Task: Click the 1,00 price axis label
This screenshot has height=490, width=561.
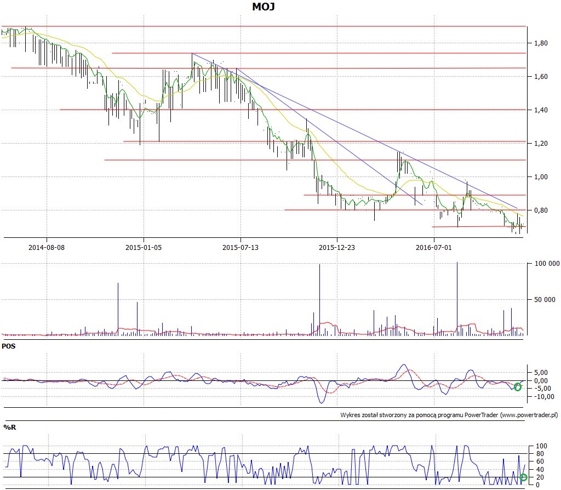Action: coord(541,177)
